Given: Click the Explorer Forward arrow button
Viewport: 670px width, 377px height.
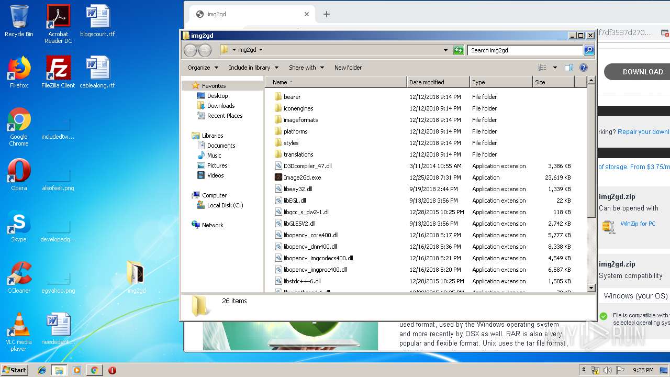Looking at the screenshot, I should click(x=205, y=50).
